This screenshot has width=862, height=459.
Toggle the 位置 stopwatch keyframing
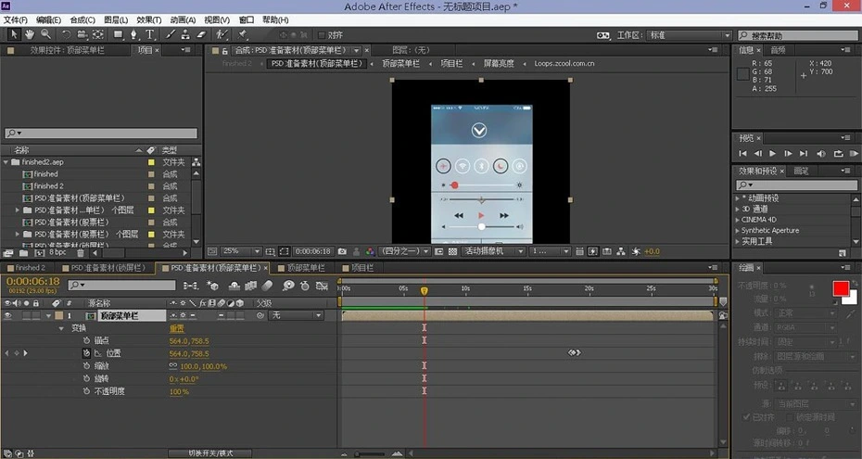point(86,353)
